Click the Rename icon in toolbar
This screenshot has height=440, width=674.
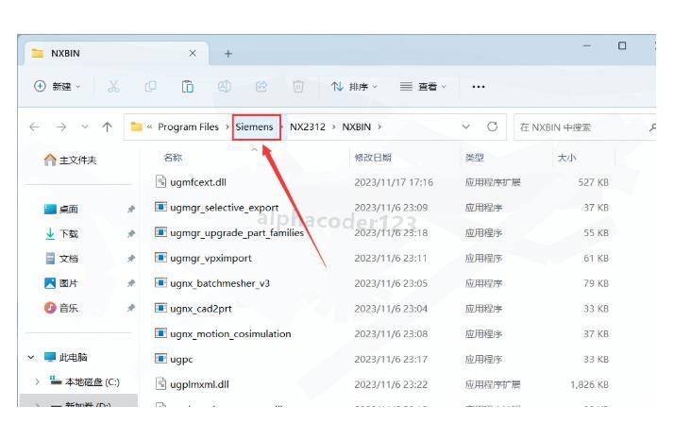tap(225, 87)
